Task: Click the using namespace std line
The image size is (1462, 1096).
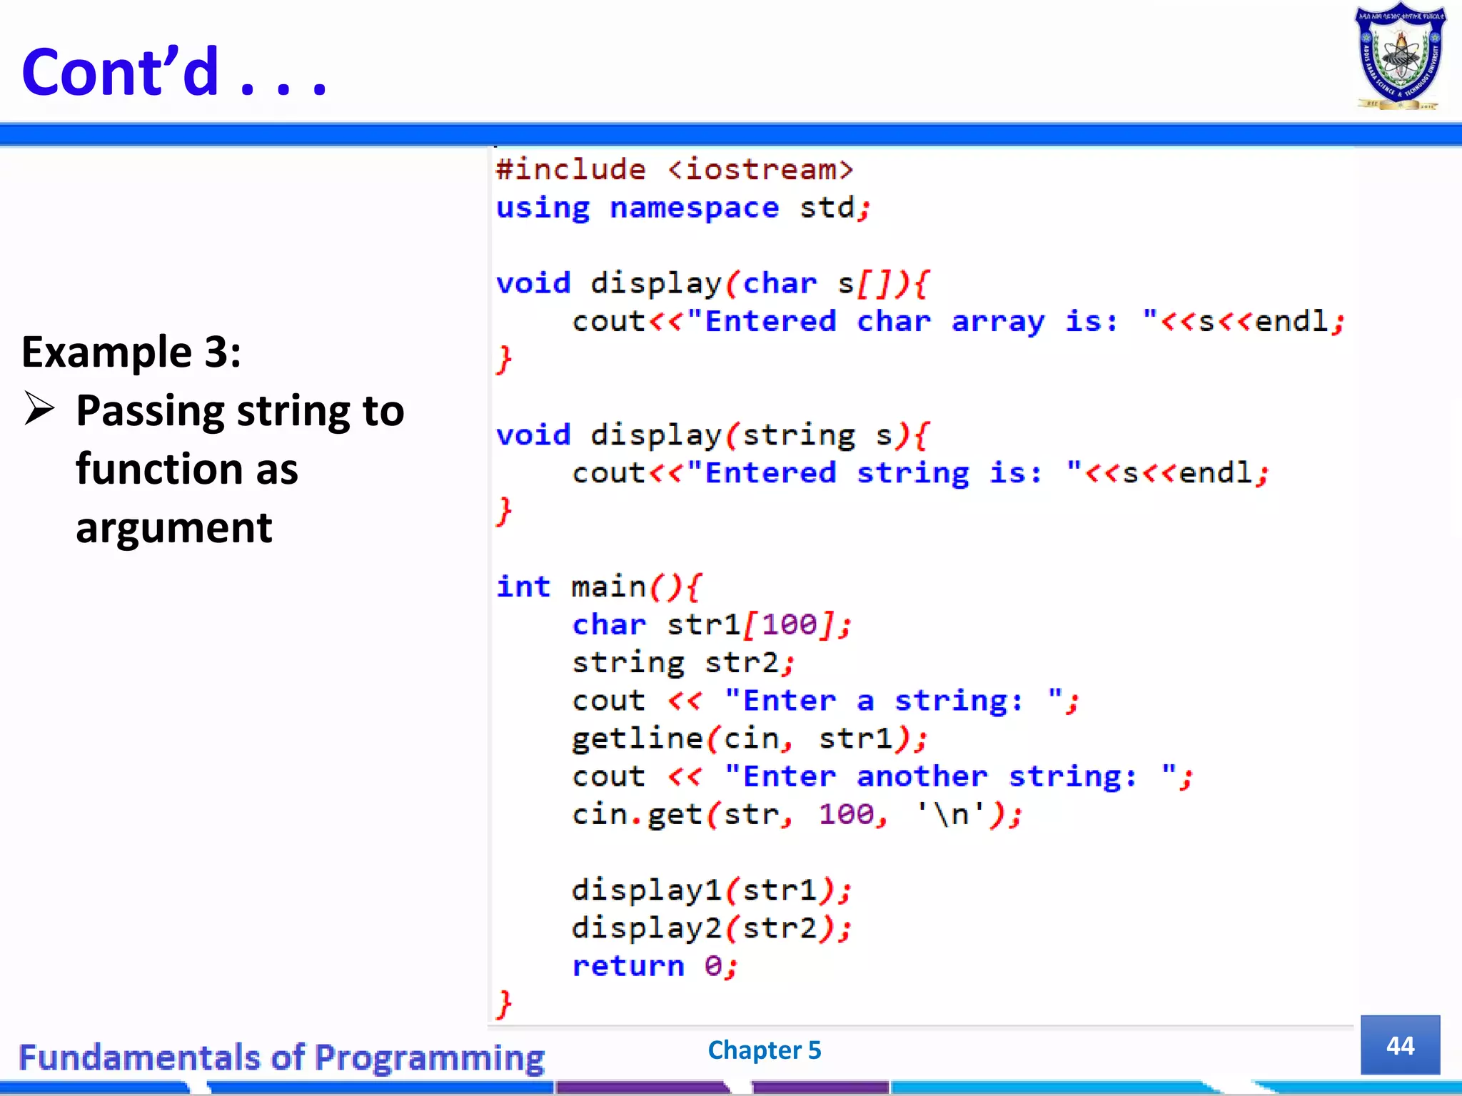Action: coord(682,208)
